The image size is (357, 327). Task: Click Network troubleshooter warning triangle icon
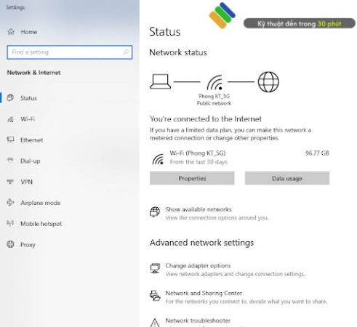(x=155, y=323)
